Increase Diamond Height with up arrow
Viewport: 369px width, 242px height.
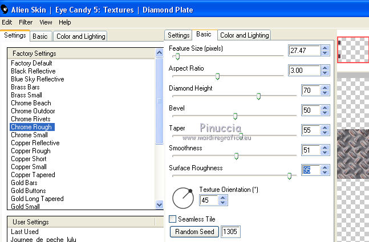(325, 88)
